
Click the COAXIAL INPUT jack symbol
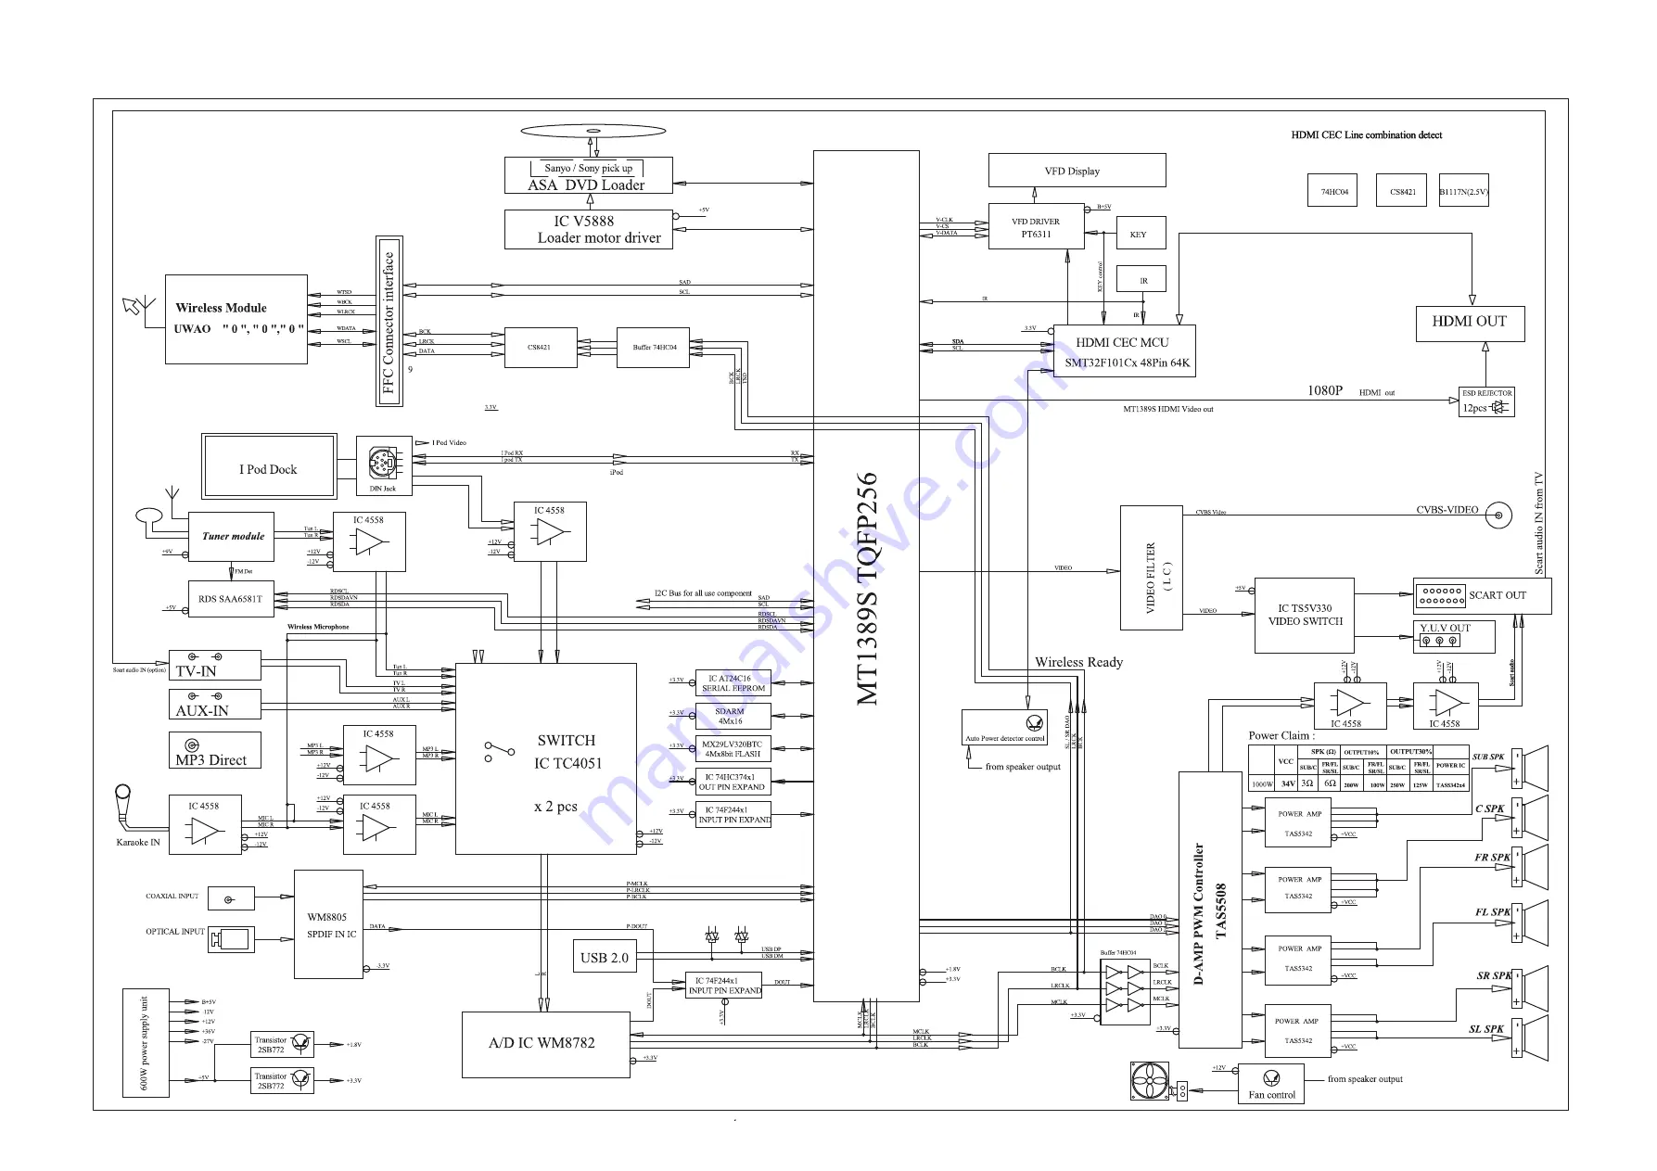click(230, 898)
